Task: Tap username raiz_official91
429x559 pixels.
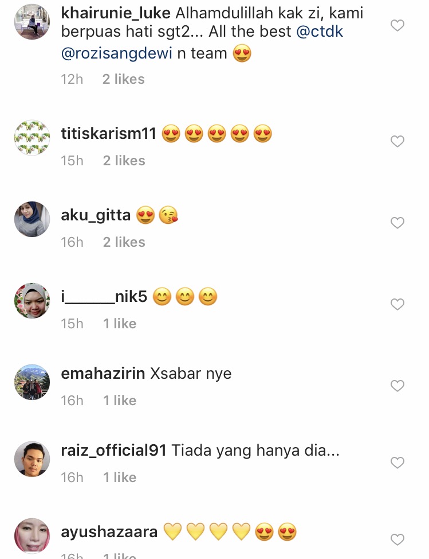Action: pyautogui.click(x=113, y=451)
